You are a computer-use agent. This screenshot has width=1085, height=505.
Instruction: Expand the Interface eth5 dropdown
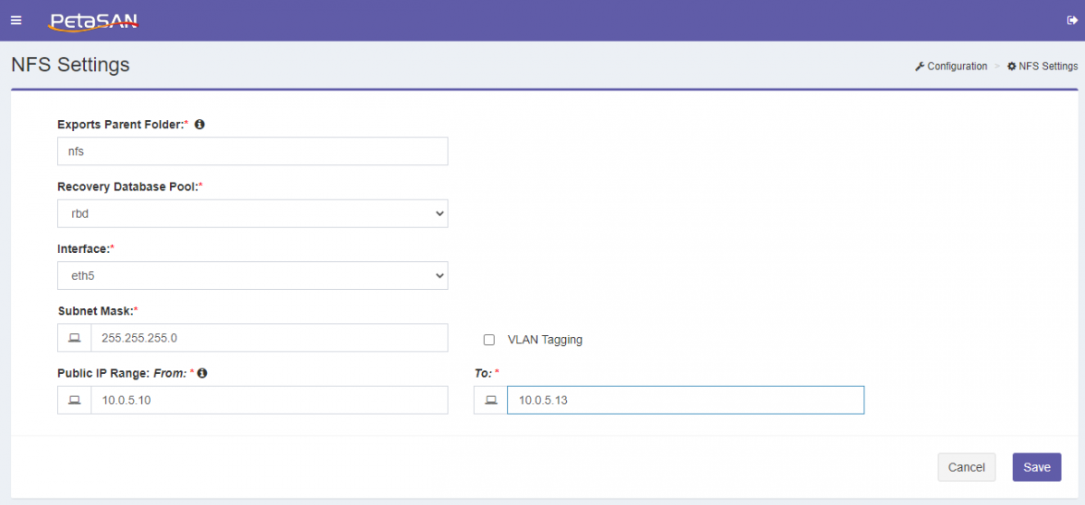pyautogui.click(x=252, y=276)
